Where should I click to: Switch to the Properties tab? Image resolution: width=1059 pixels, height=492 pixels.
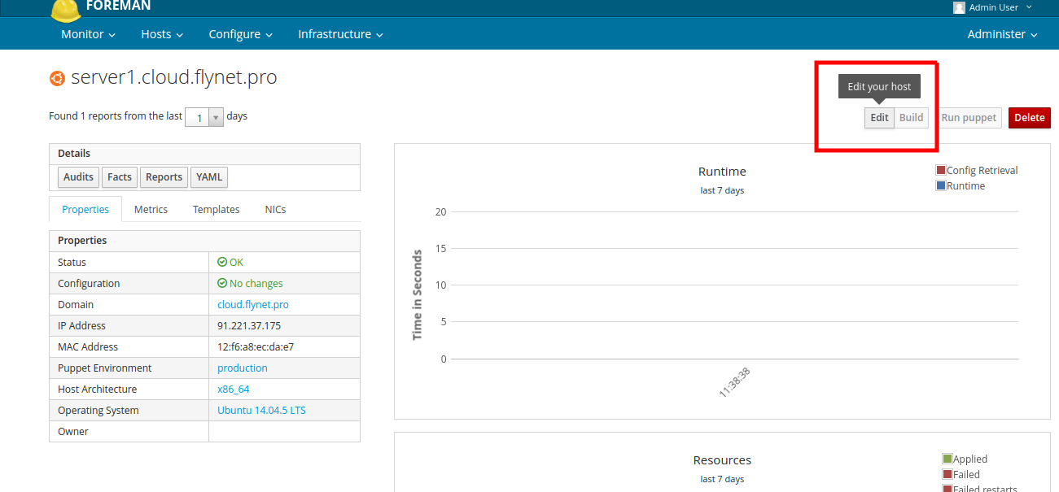click(85, 209)
